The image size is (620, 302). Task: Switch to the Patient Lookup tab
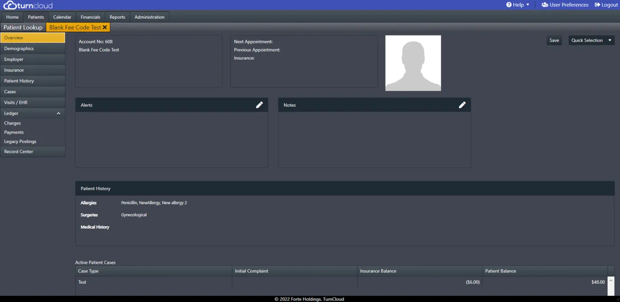[x=23, y=27]
